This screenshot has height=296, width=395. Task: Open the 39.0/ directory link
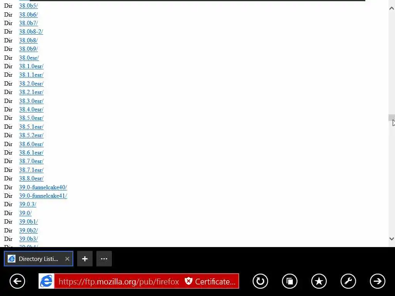pyautogui.click(x=25, y=213)
